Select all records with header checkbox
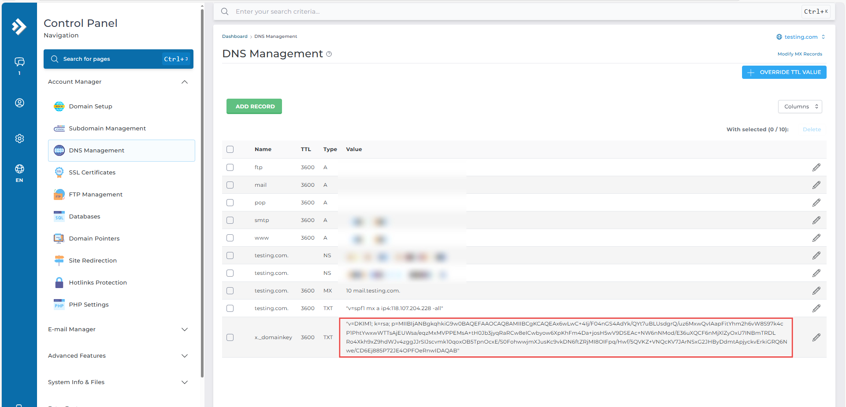Screen dimensions: 846x407 pos(230,149)
